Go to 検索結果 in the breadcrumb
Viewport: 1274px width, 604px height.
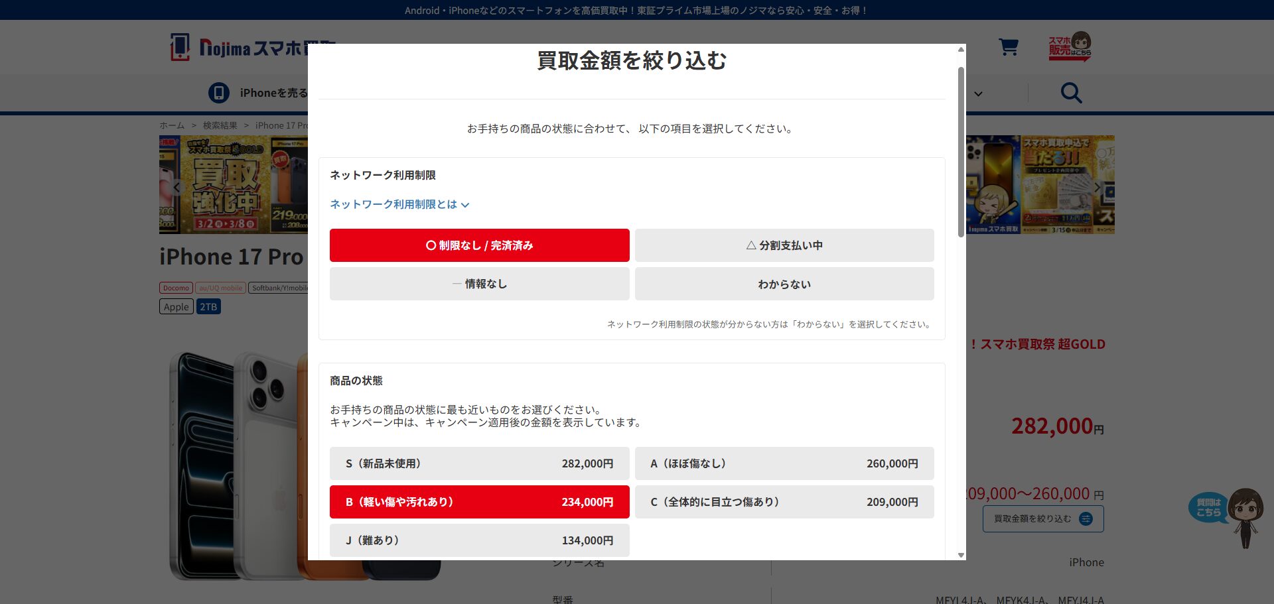[220, 125]
